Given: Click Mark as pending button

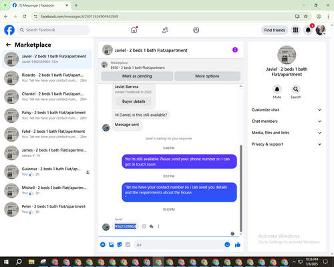Looking at the screenshot, I should pyautogui.click(x=137, y=76).
